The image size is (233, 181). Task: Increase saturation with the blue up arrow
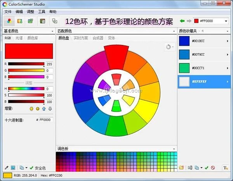coord(44,109)
